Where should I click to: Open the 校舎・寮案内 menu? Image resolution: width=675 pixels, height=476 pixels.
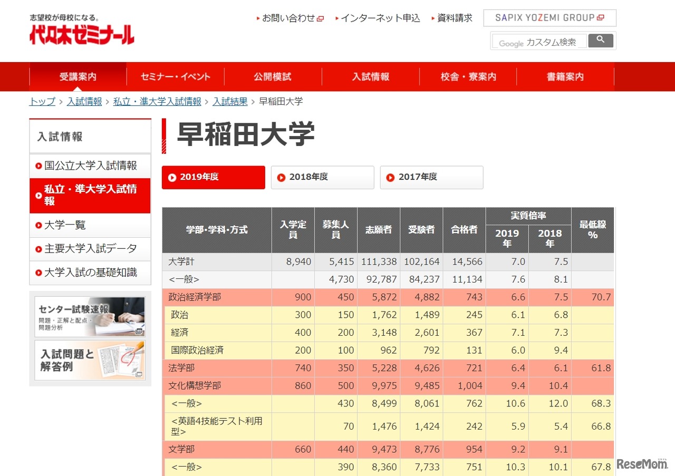click(x=468, y=76)
